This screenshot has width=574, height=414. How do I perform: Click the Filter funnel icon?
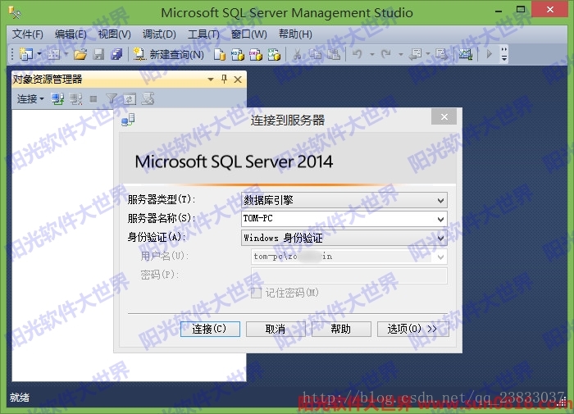112,99
